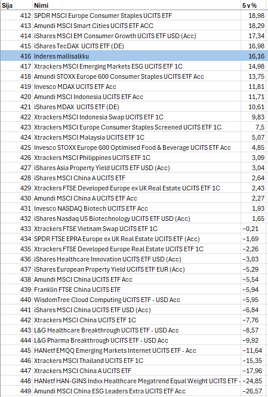Select Xtrackers MSCI Thailand UCITS ETF 1C
The width and height of the screenshot is (268, 397).
[137, 361]
